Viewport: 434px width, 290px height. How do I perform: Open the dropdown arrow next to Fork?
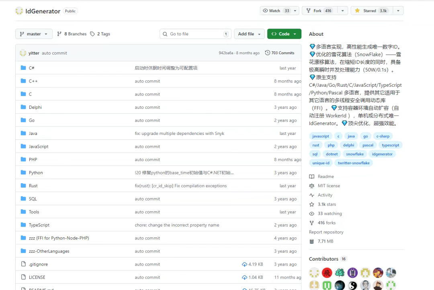pos(342,10)
